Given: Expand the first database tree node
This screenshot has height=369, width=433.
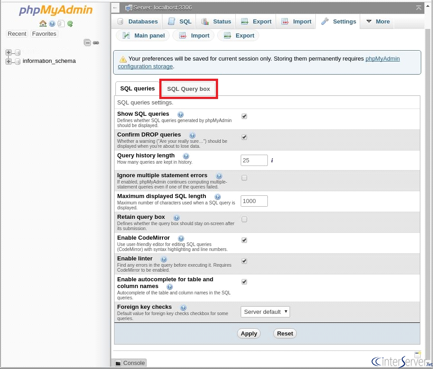Looking at the screenshot, I should (x=9, y=52).
